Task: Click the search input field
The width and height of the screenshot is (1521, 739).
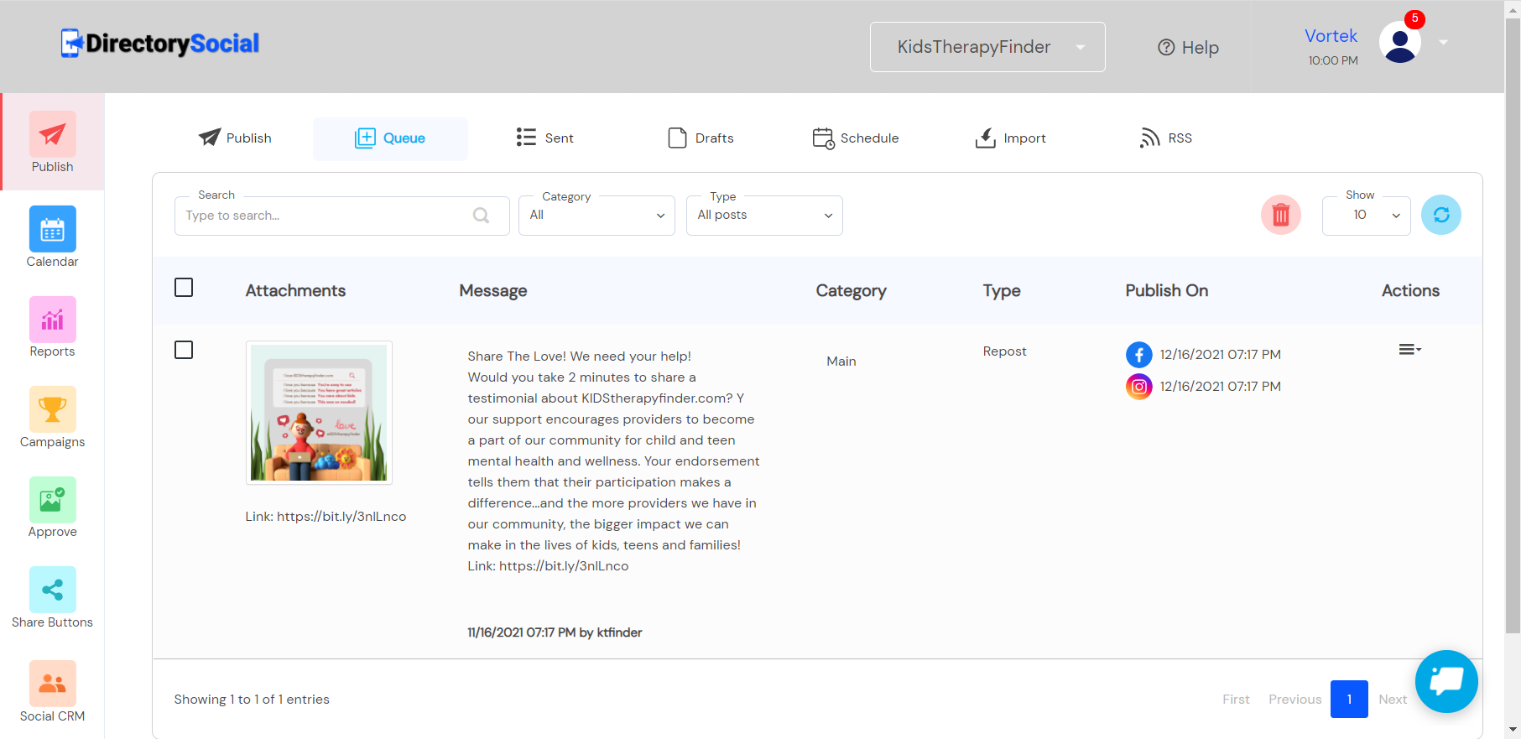Action: point(327,216)
